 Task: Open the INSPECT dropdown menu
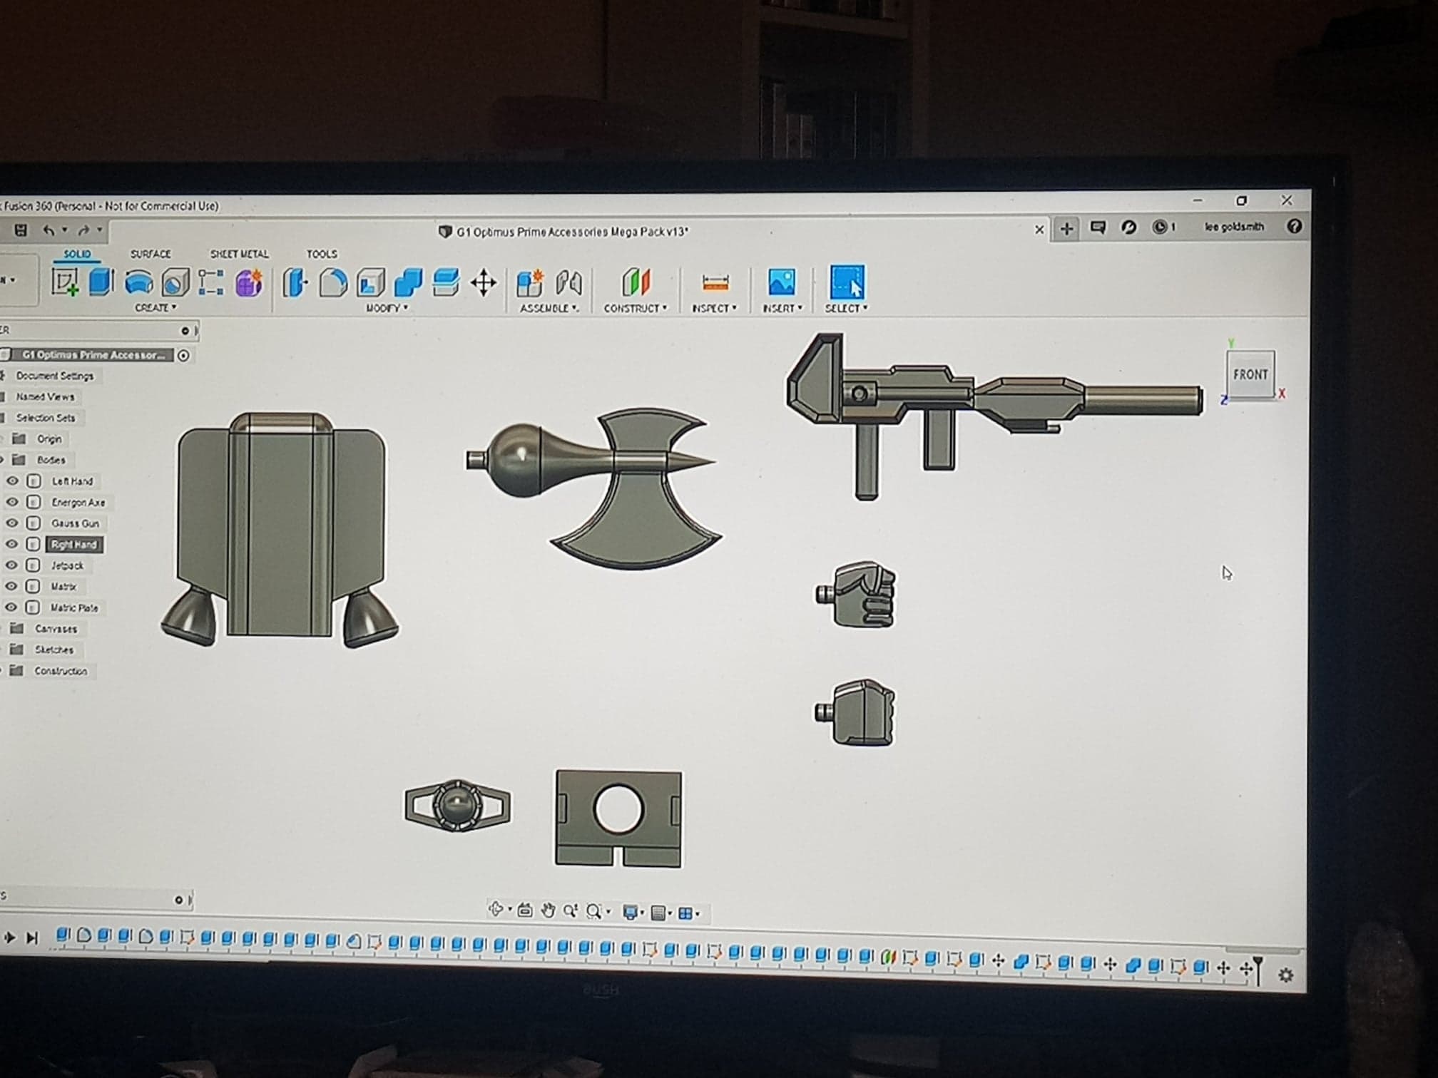coord(714,308)
